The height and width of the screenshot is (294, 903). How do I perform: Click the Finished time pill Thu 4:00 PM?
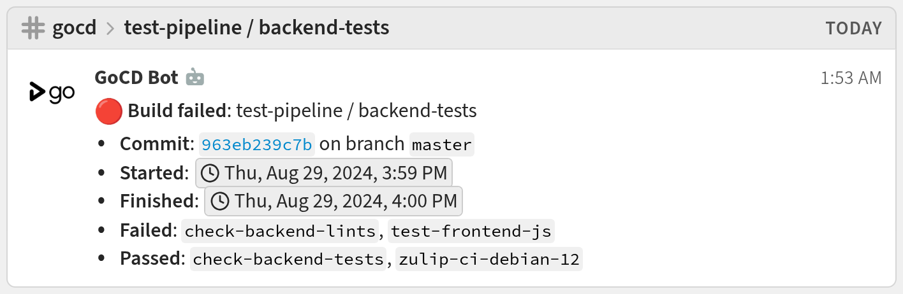click(334, 202)
